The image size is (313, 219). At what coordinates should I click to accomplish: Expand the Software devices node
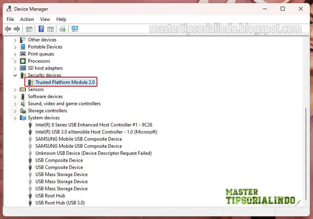(15, 97)
